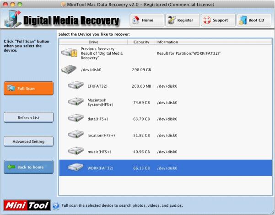This screenshot has width=275, height=215.
Task: Open the Support toolbar button
Action: coord(218,20)
